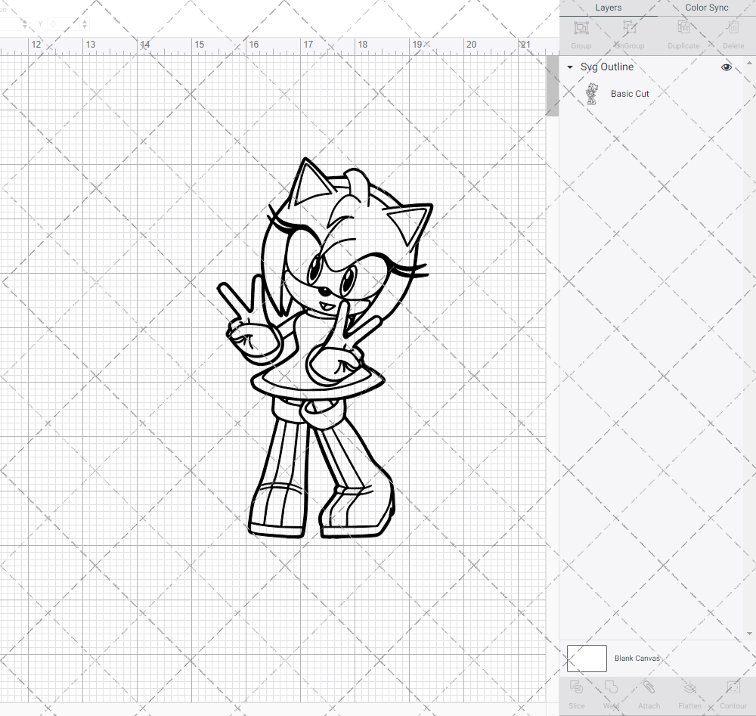The width and height of the screenshot is (756, 716).
Task: Open the Layers tab
Action: click(x=608, y=8)
